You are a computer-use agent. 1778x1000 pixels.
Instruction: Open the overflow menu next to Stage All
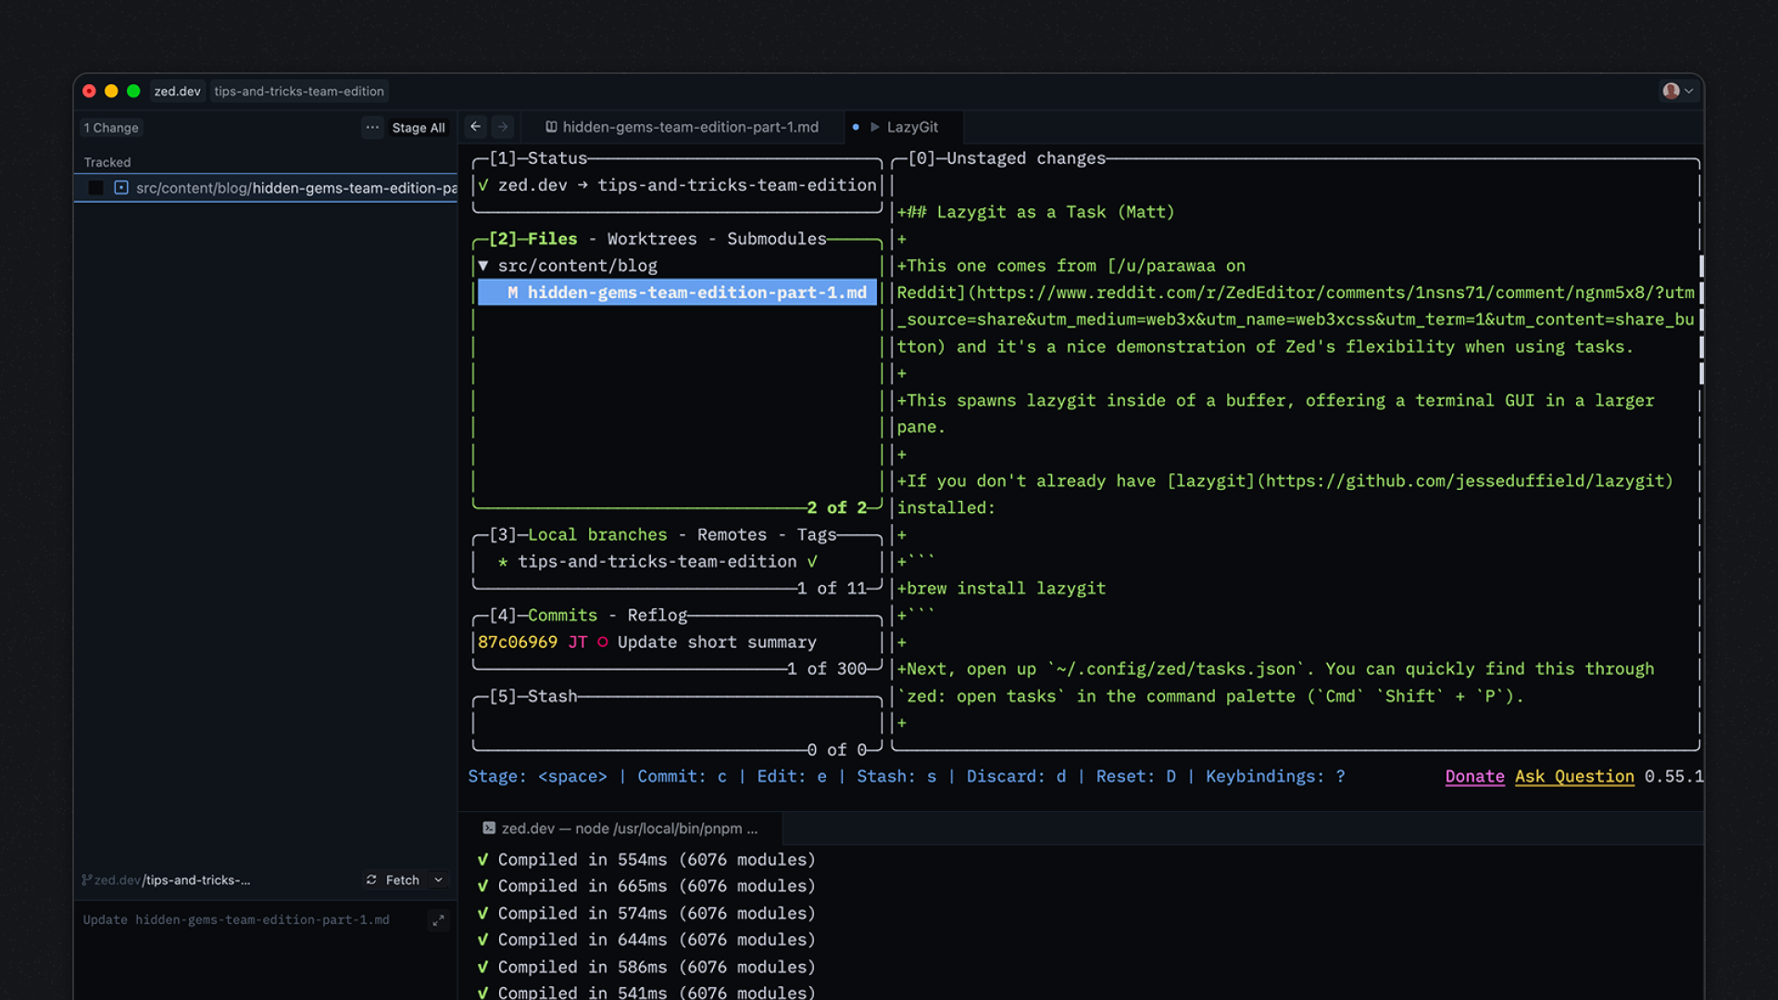pyautogui.click(x=372, y=128)
